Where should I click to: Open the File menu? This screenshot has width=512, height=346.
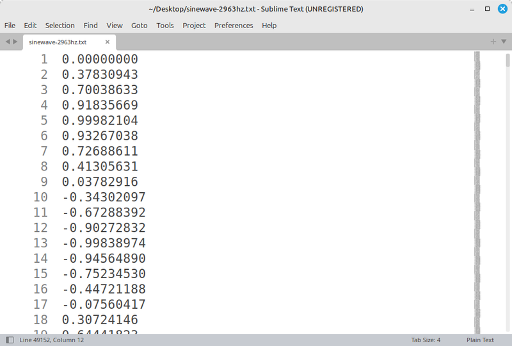pos(10,25)
